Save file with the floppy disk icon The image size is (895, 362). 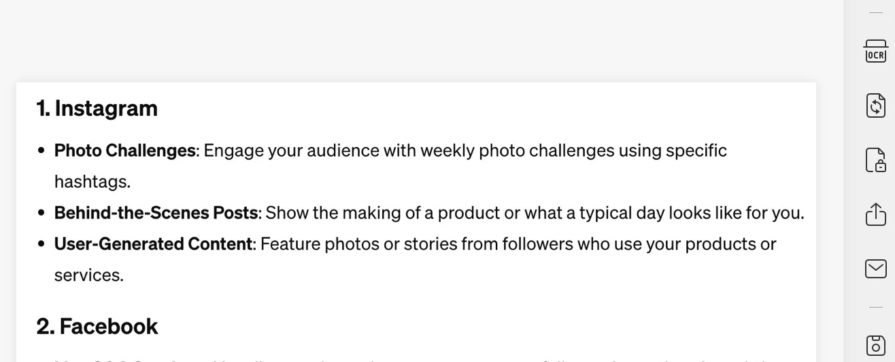click(x=876, y=345)
